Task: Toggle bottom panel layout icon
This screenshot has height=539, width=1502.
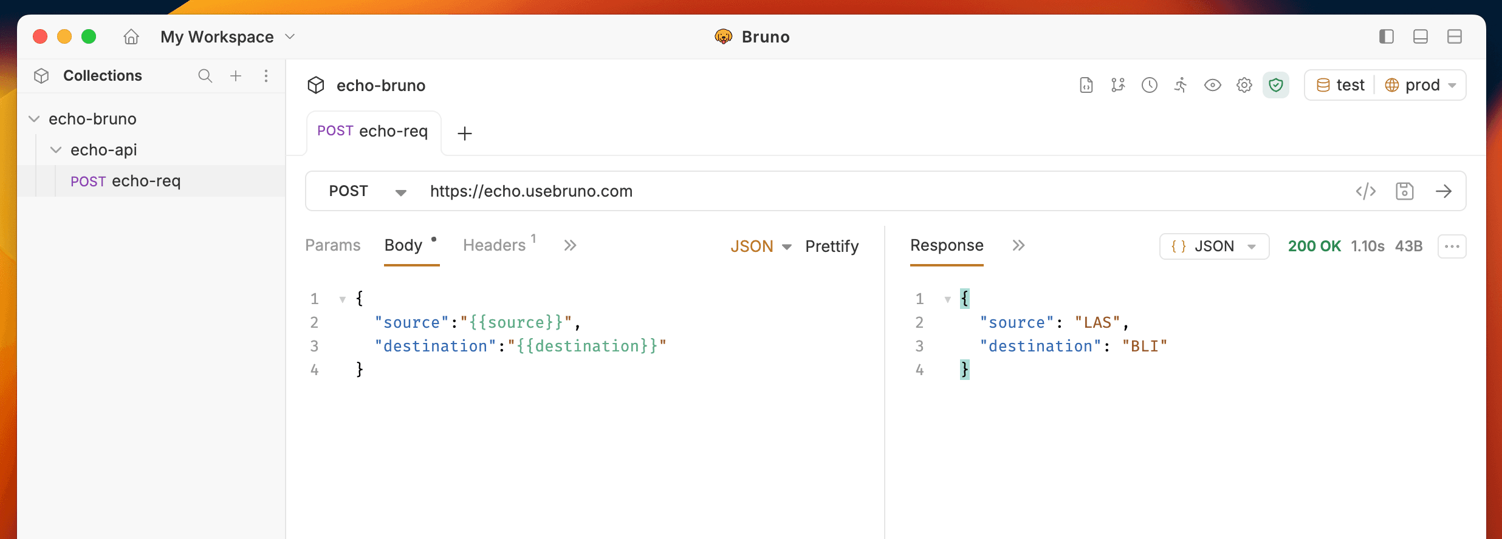Action: (1421, 37)
